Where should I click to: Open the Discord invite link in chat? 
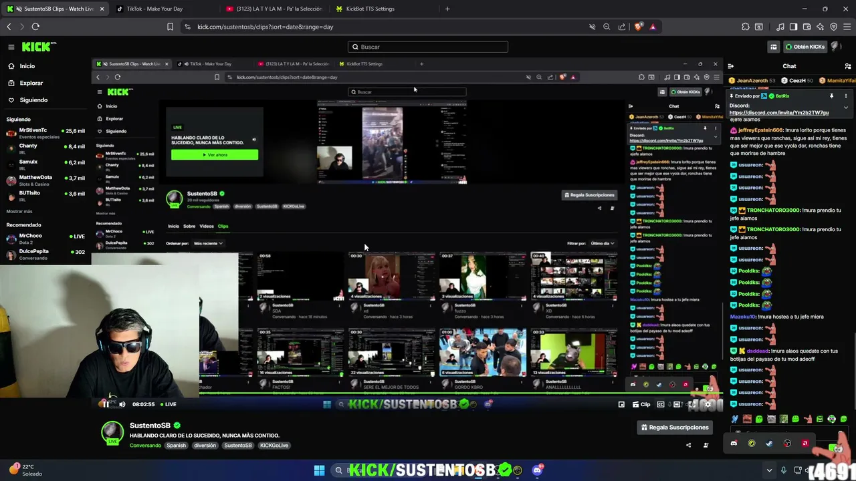pyautogui.click(x=779, y=113)
